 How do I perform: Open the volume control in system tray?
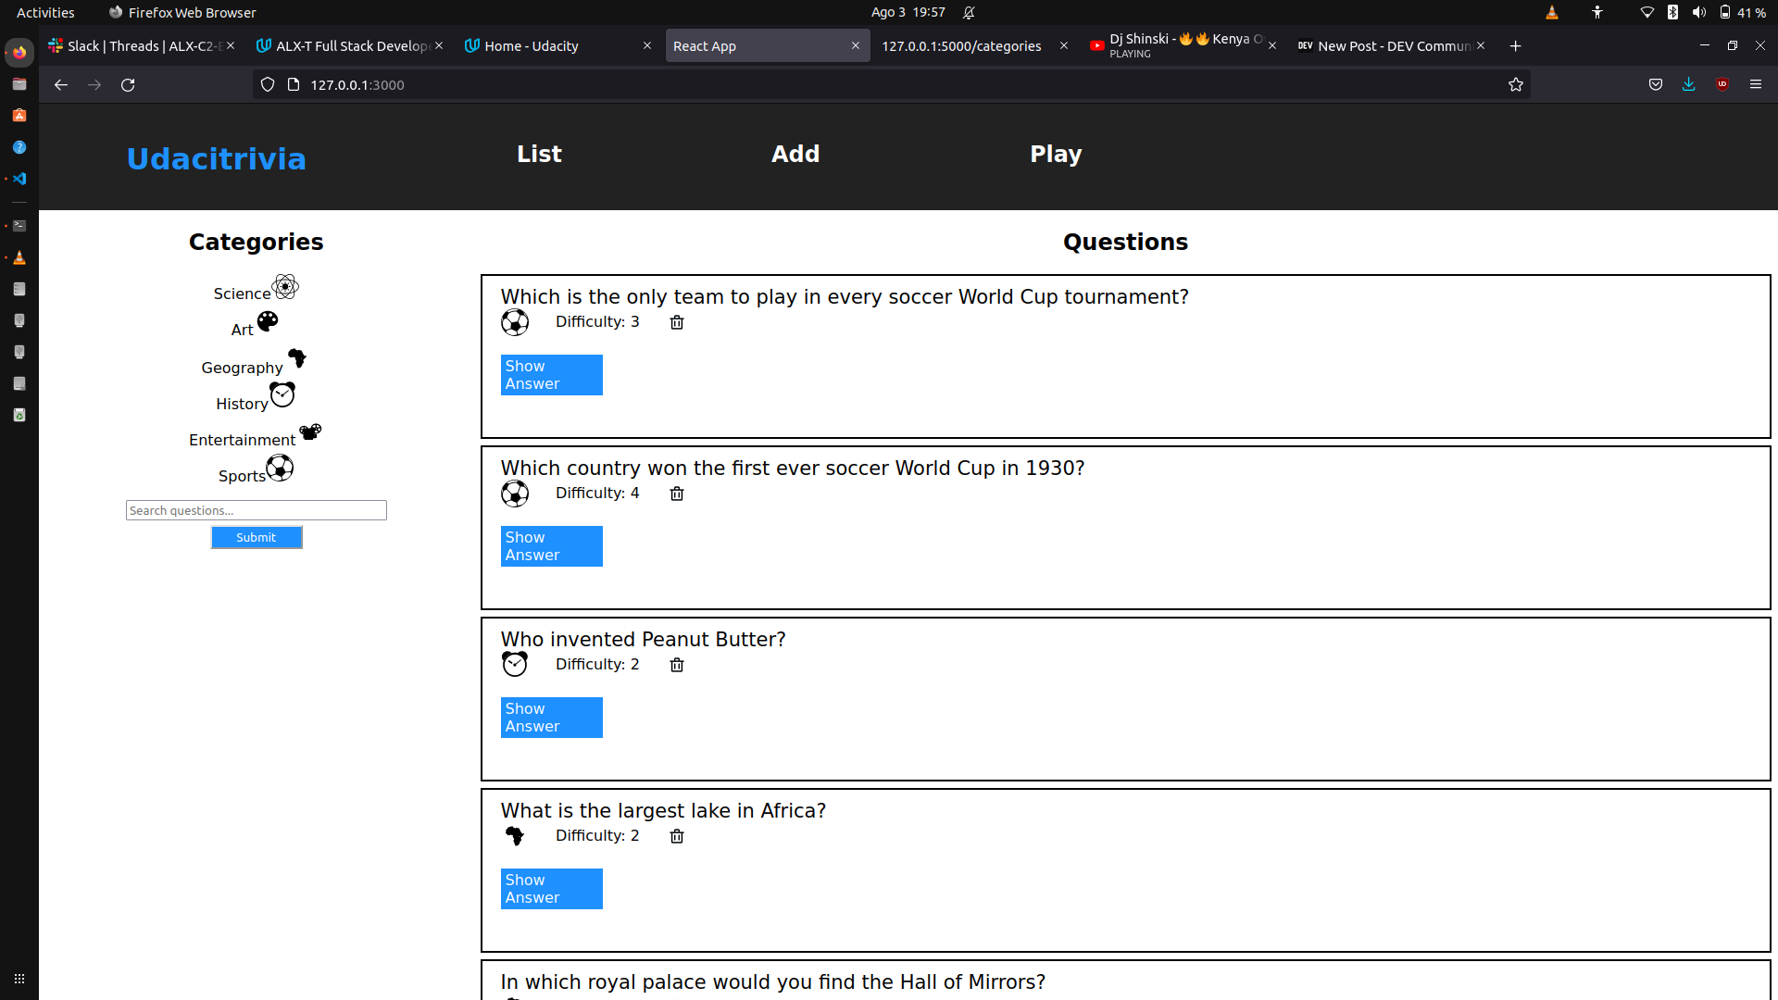[1699, 12]
